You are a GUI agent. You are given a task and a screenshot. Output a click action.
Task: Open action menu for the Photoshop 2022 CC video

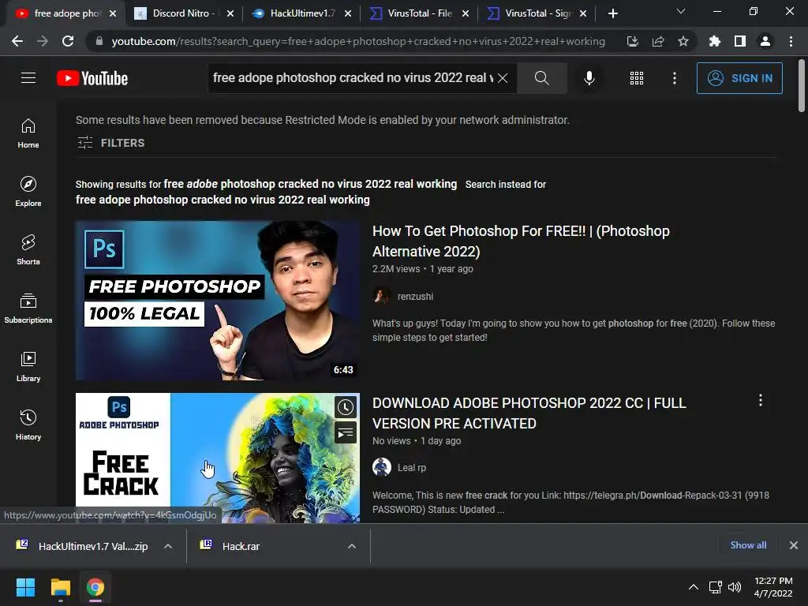(760, 400)
